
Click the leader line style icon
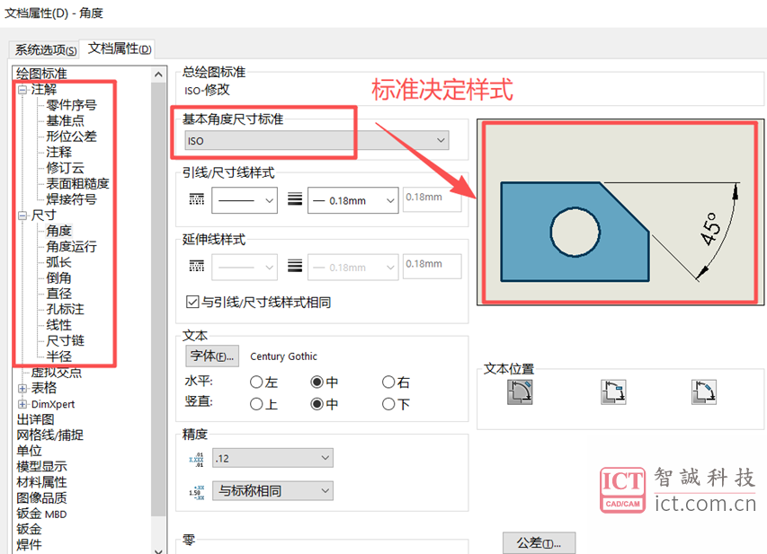(197, 200)
